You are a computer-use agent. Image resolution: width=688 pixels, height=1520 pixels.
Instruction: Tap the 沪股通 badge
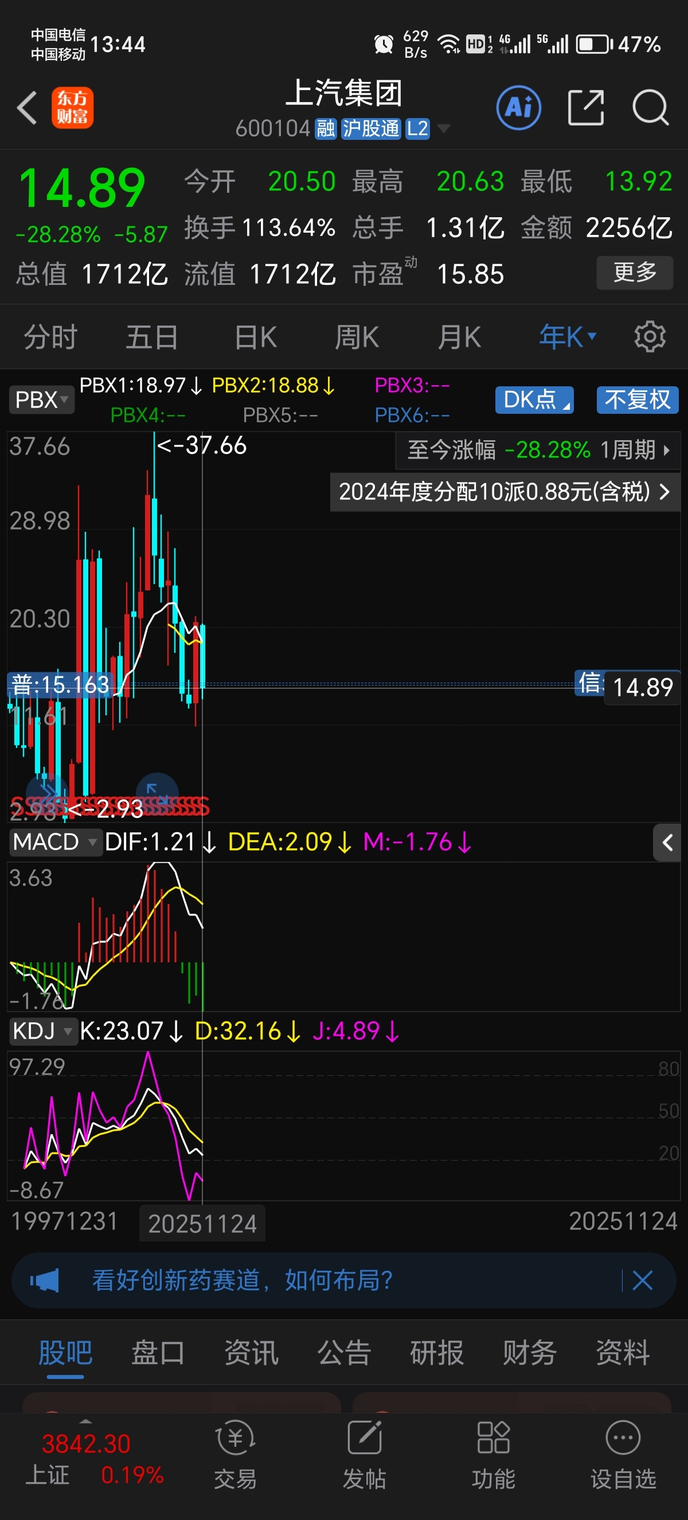point(371,128)
